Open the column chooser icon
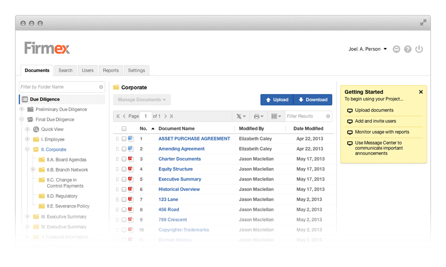Image resolution: width=446 pixels, height=267 pixels. pyautogui.click(x=275, y=116)
